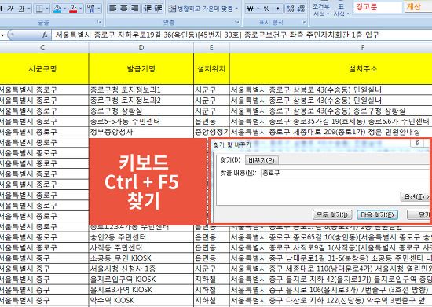Select 시군구명 header cell

click(x=44, y=68)
